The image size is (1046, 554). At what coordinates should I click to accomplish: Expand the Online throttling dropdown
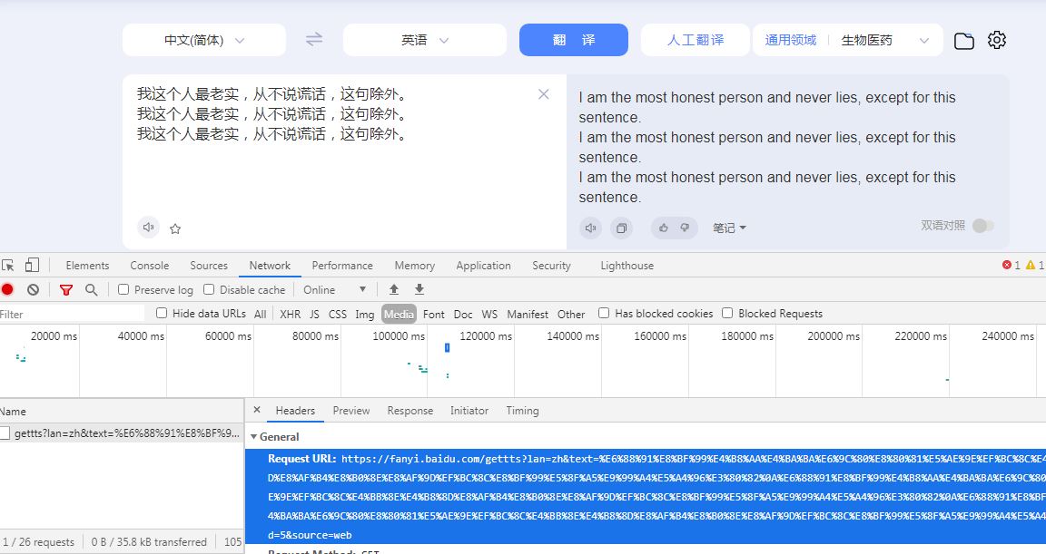pos(335,290)
